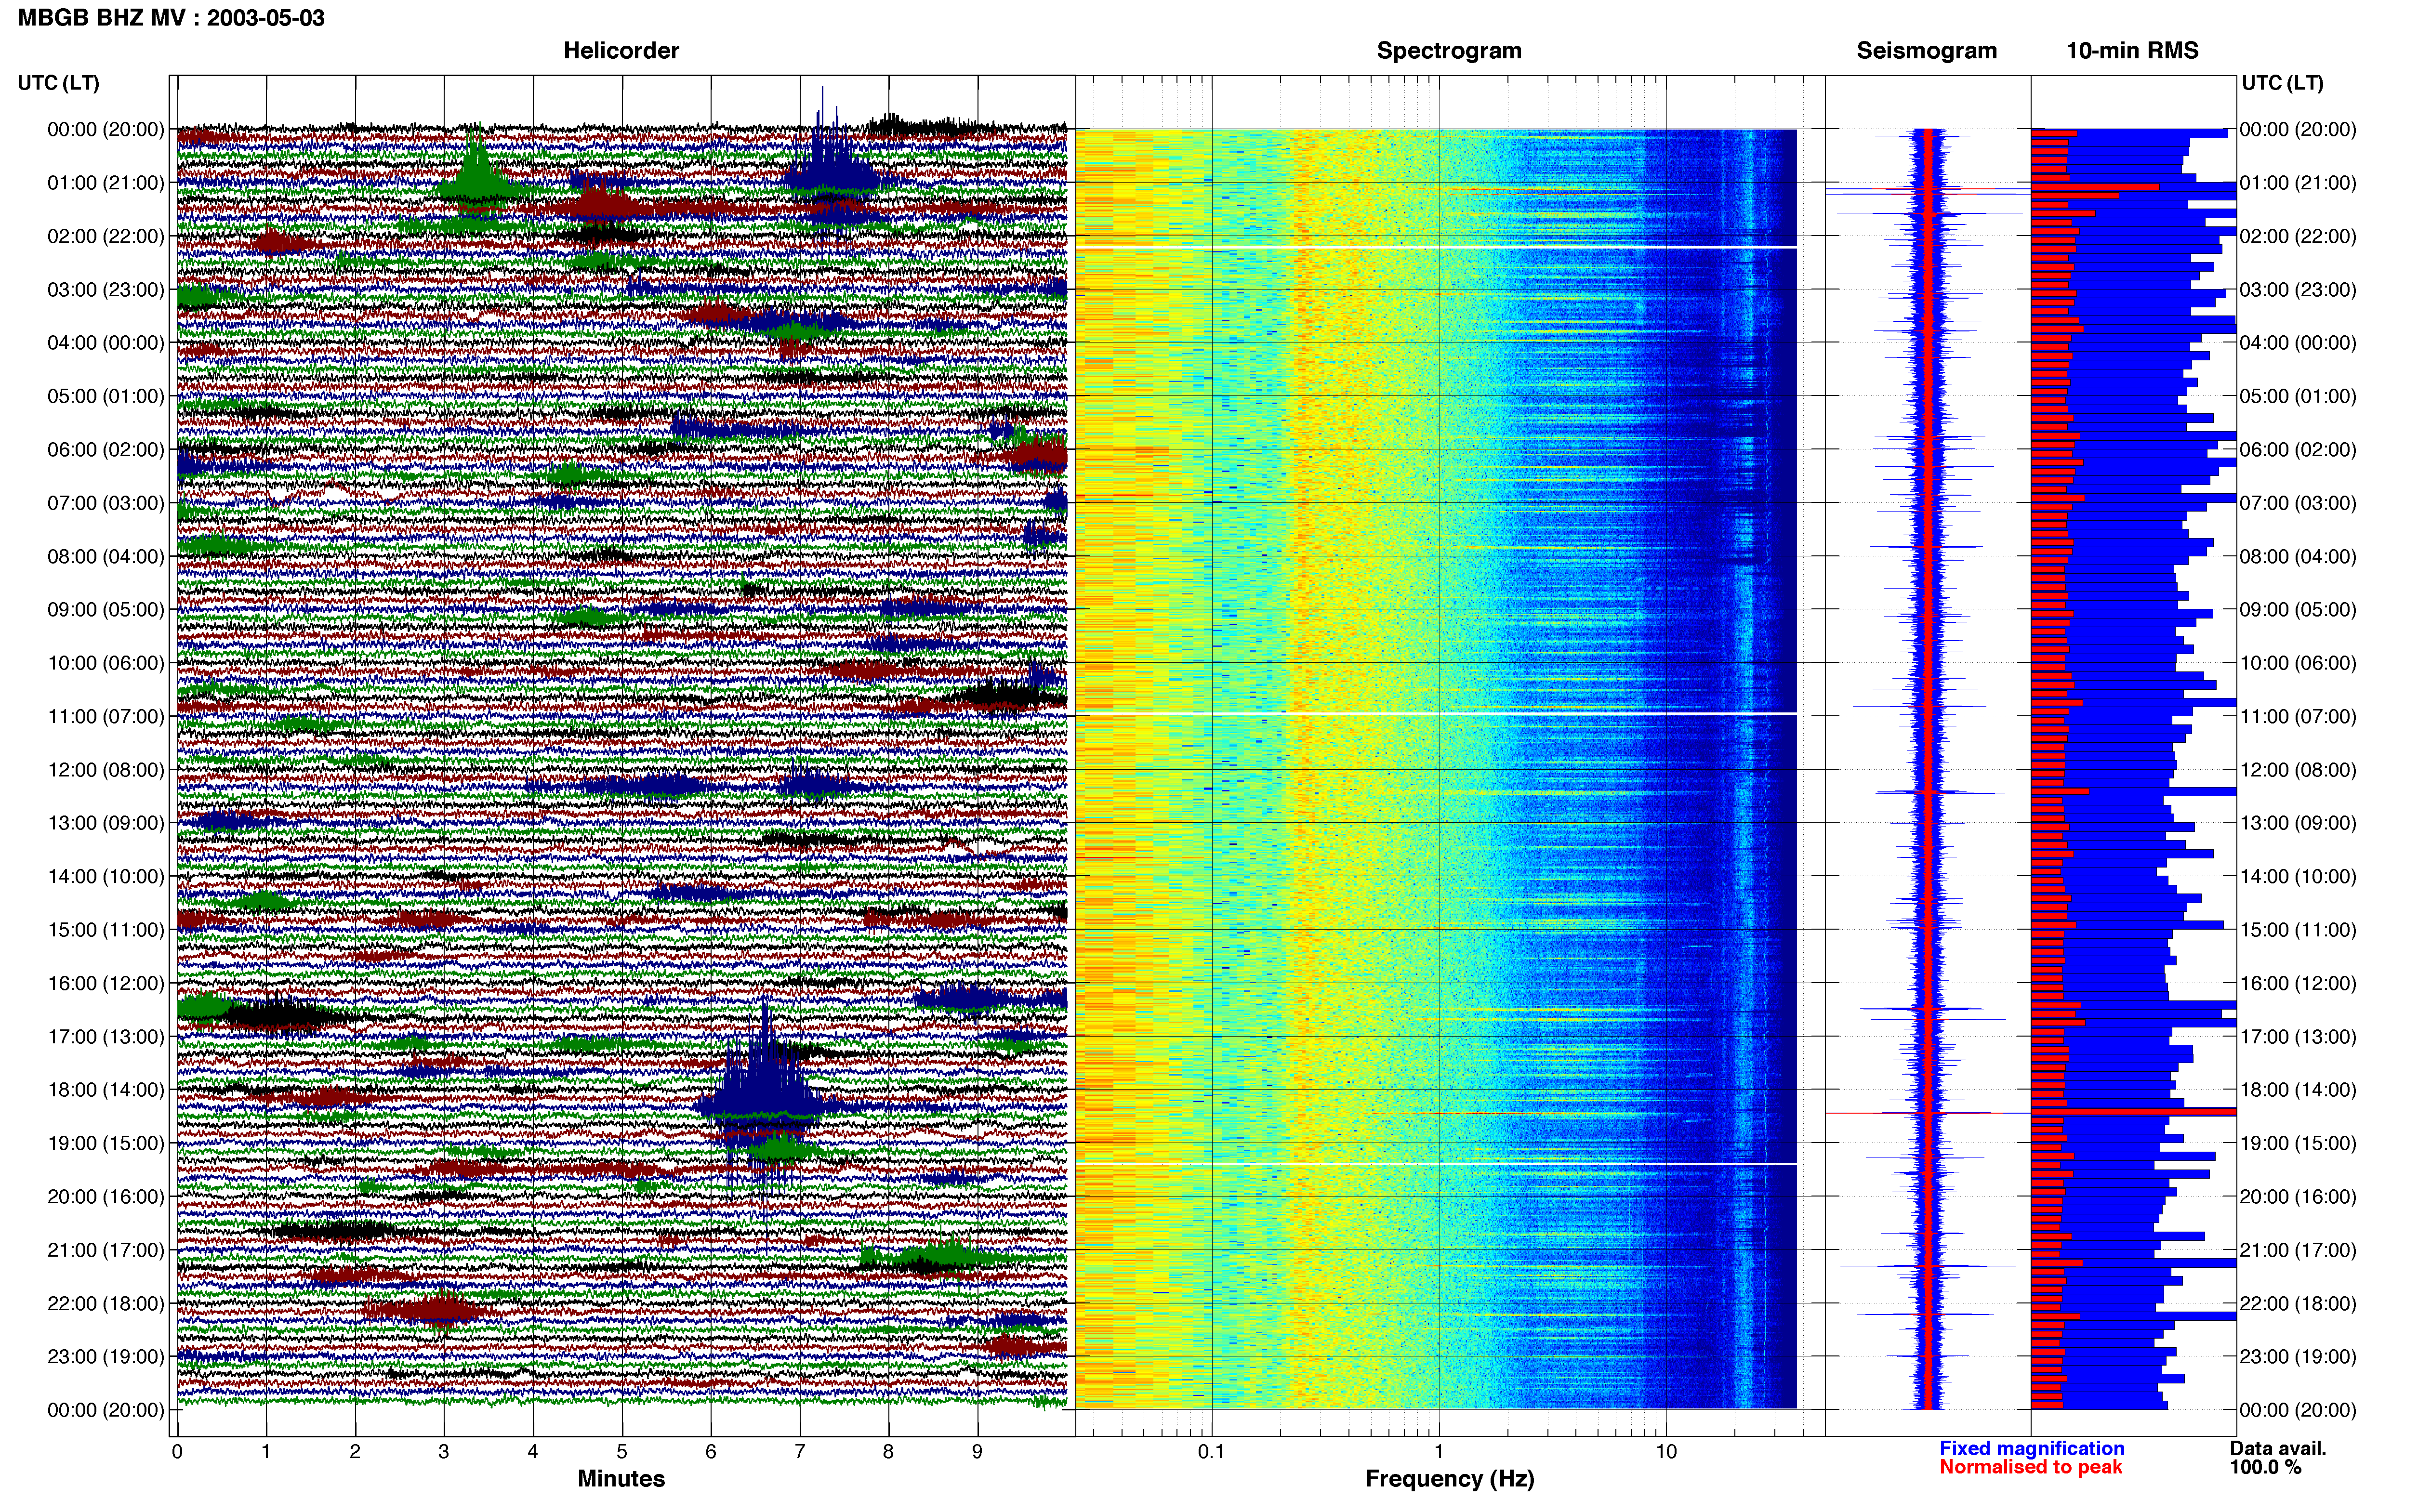
Task: Click the long red RMS bar after 18:00
Action: 2133,1112
